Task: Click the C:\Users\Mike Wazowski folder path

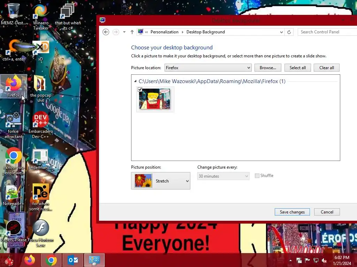Action: point(212,81)
